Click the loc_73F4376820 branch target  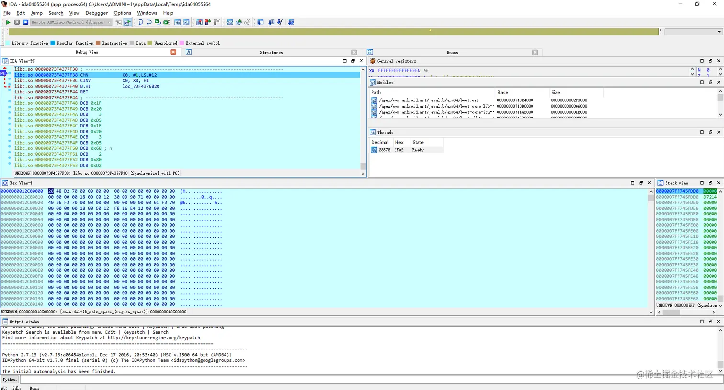click(x=141, y=87)
